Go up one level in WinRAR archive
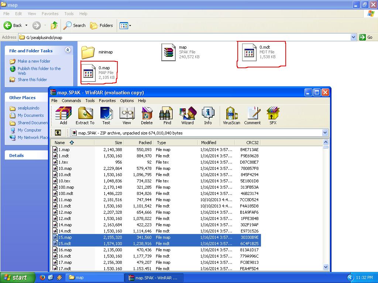The width and height of the screenshot is (378, 283). [58, 133]
